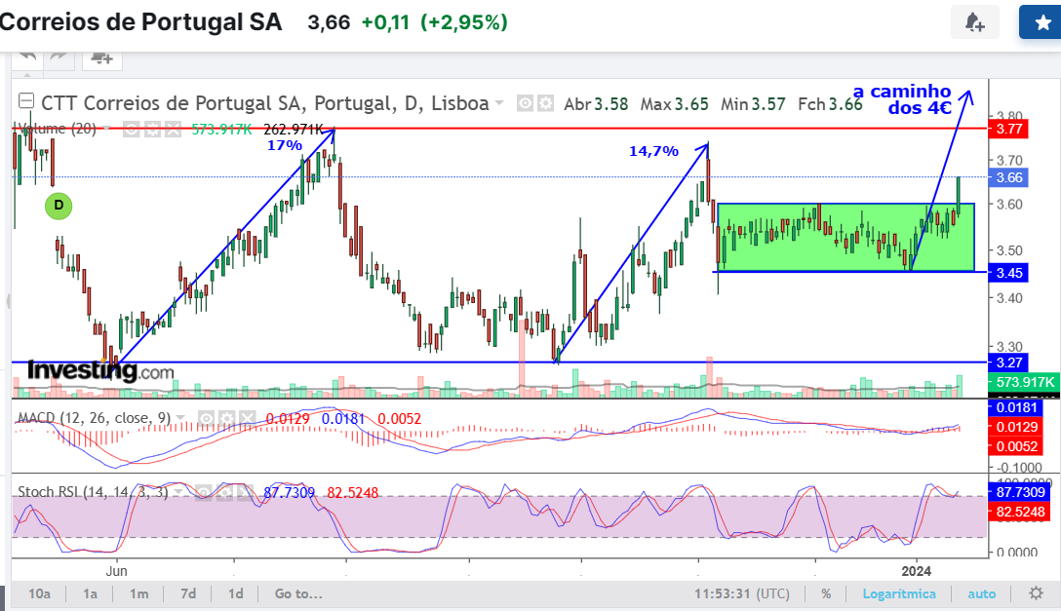Image resolution: width=1061 pixels, height=611 pixels.
Task: Add stock to watchlist via star
Action: [x=1042, y=23]
